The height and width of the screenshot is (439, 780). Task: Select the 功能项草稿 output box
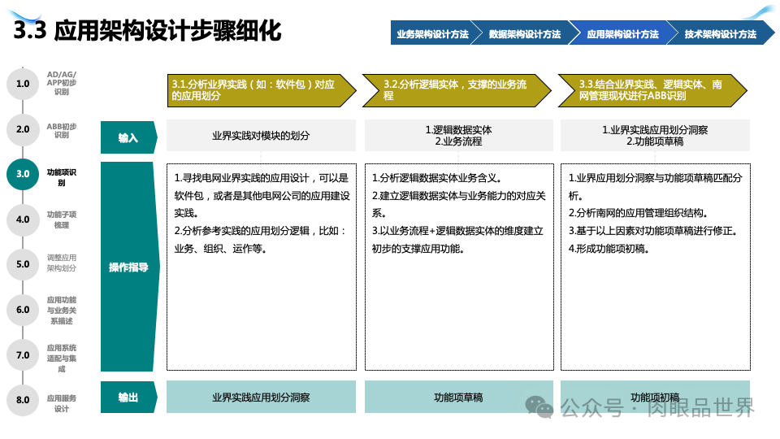458,397
